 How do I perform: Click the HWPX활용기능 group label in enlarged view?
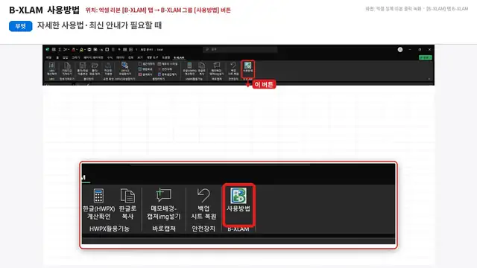pyautogui.click(x=110, y=229)
